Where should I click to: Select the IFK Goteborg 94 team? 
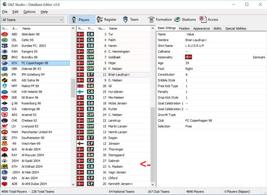(35, 75)
